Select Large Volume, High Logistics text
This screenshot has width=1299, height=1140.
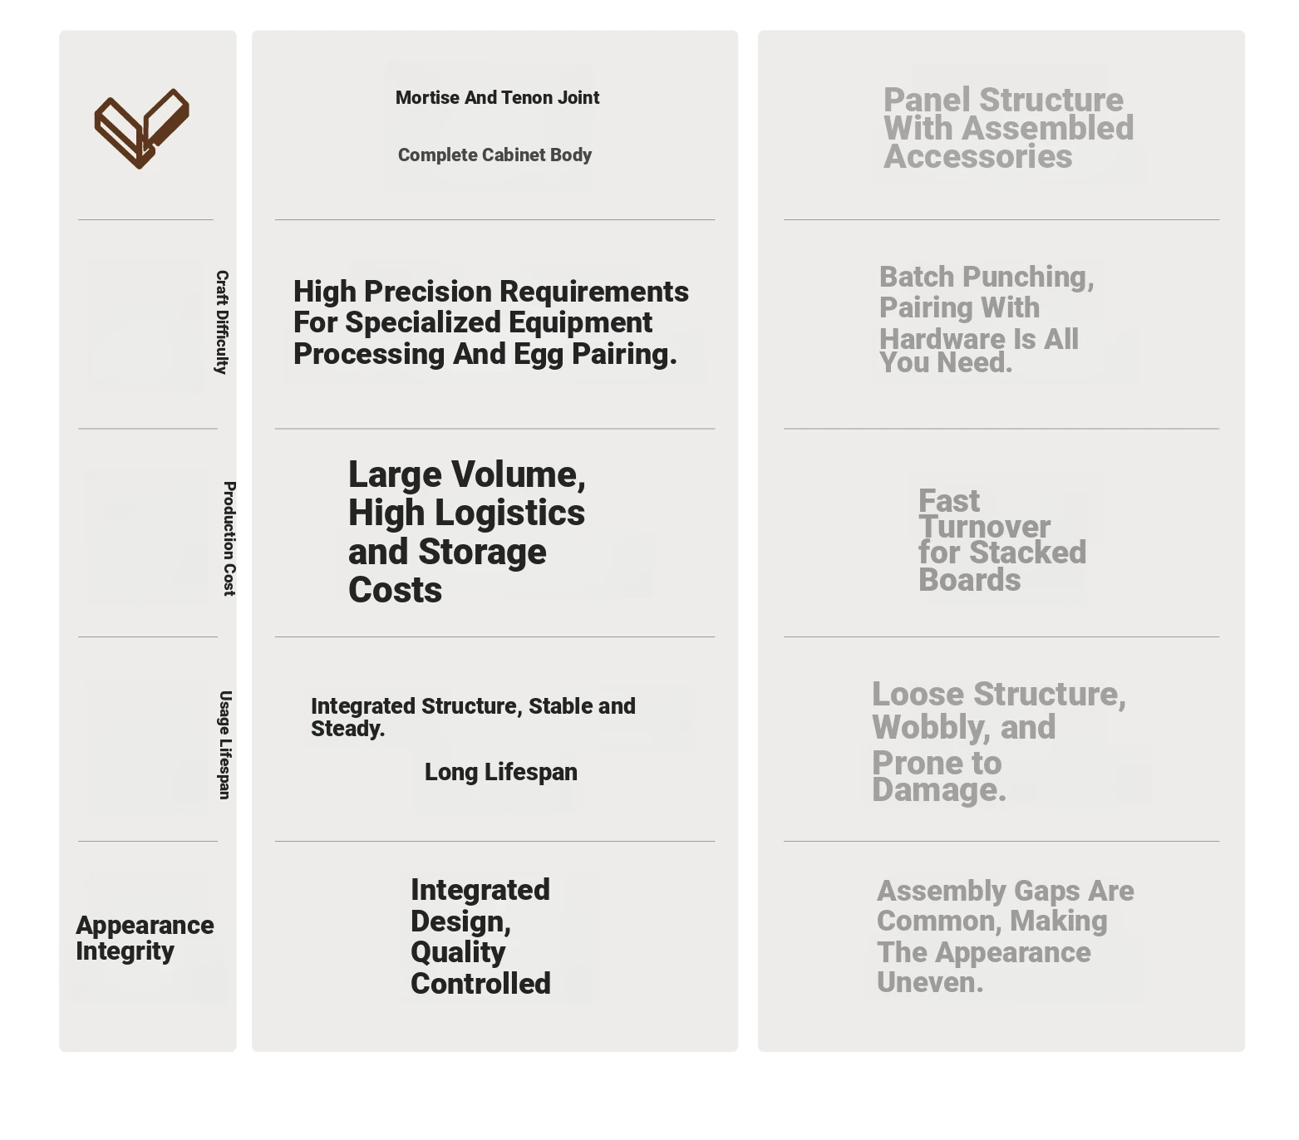(467, 532)
